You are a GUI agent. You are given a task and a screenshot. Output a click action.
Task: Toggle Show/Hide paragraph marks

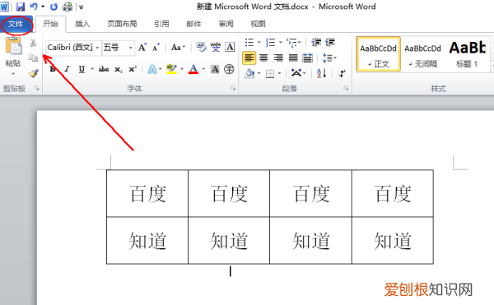[x=343, y=73]
